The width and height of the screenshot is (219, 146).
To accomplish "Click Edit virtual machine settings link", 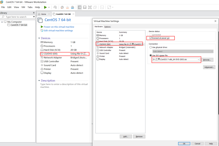I will pos(58,31).
